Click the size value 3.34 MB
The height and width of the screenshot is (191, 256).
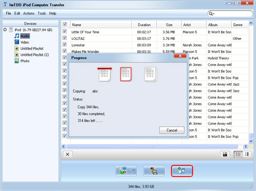tap(169, 45)
